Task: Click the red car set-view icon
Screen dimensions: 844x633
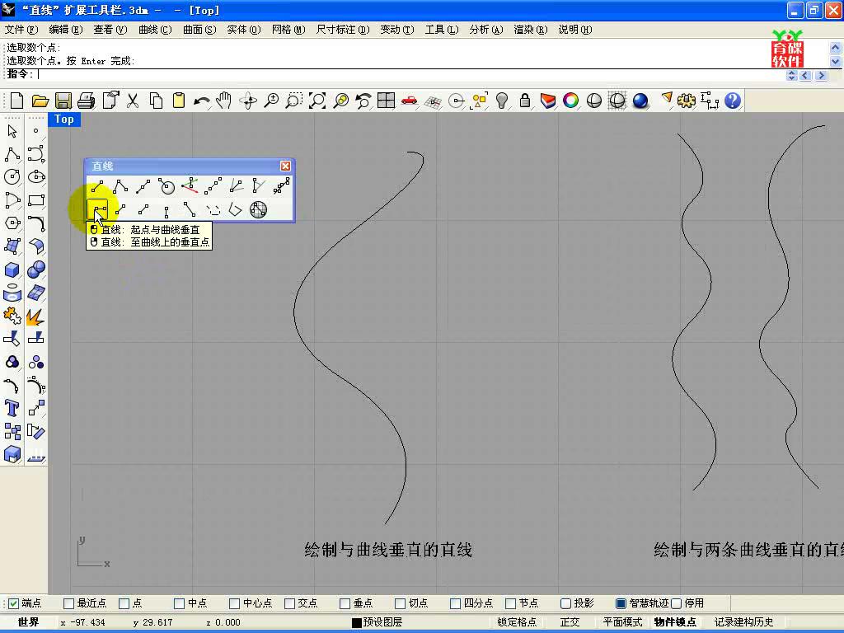Action: [409, 101]
